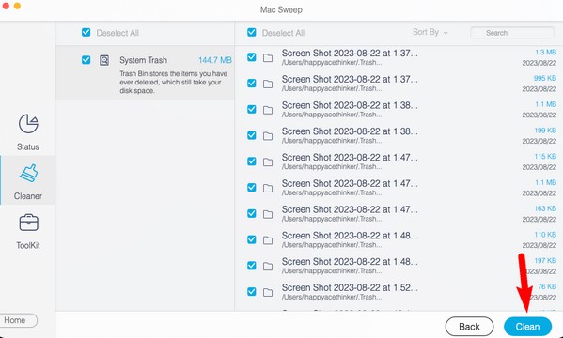Click folder icon of 1.38 screenshot sized 1.1 MB
The height and width of the screenshot is (338, 563).
tap(268, 110)
